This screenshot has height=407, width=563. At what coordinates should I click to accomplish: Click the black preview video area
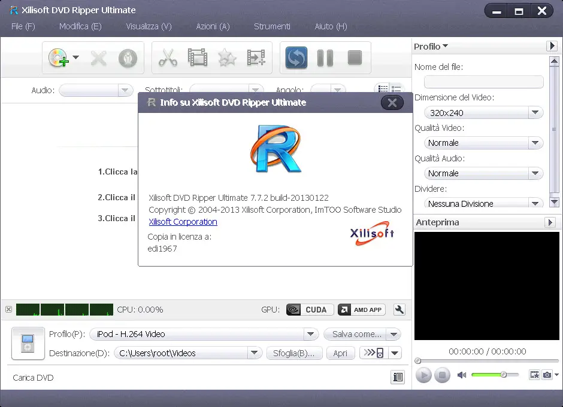coord(486,286)
